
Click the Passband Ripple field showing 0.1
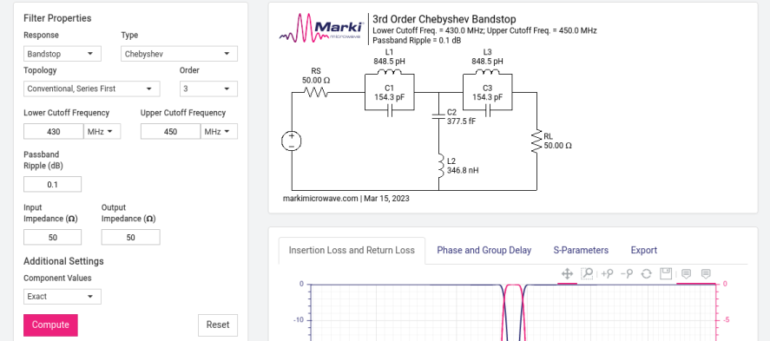pos(53,185)
